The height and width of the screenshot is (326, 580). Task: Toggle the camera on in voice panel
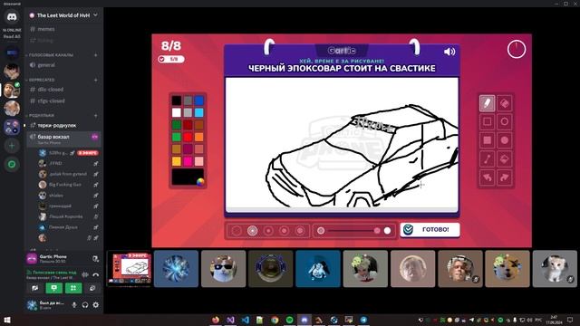point(34,288)
